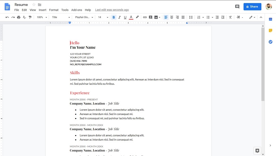Activate the Paint format tool
This screenshot has width=276, height=156.
point(30,17)
